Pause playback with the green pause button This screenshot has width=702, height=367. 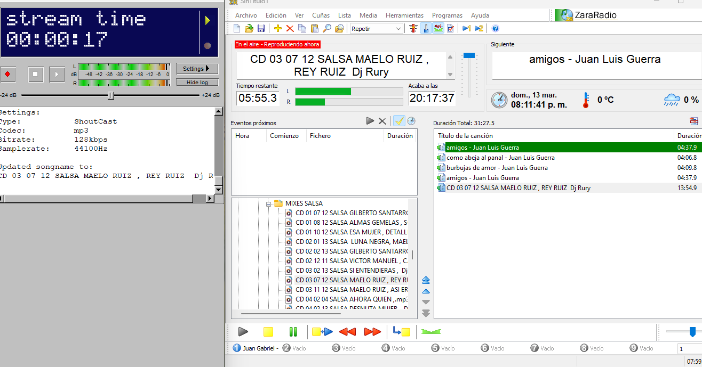click(x=293, y=332)
